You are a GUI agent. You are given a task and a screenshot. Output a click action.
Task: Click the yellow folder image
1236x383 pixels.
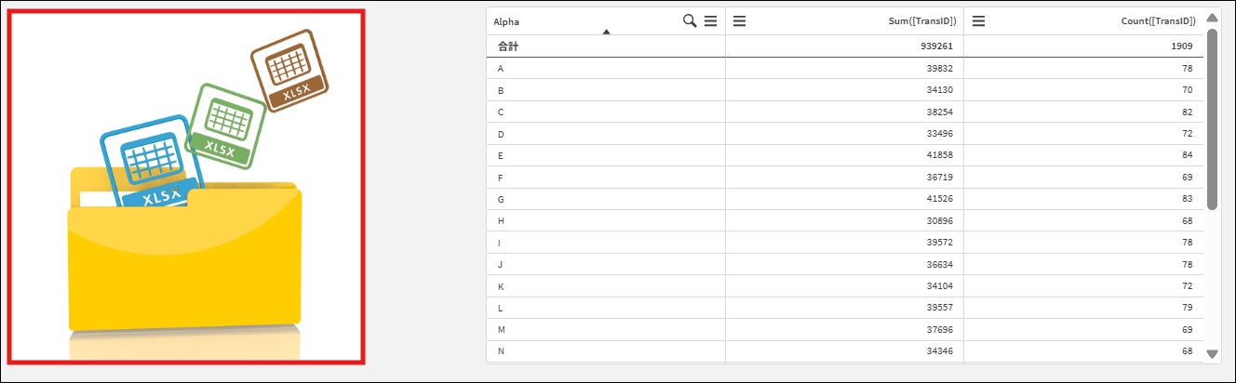tap(184, 256)
